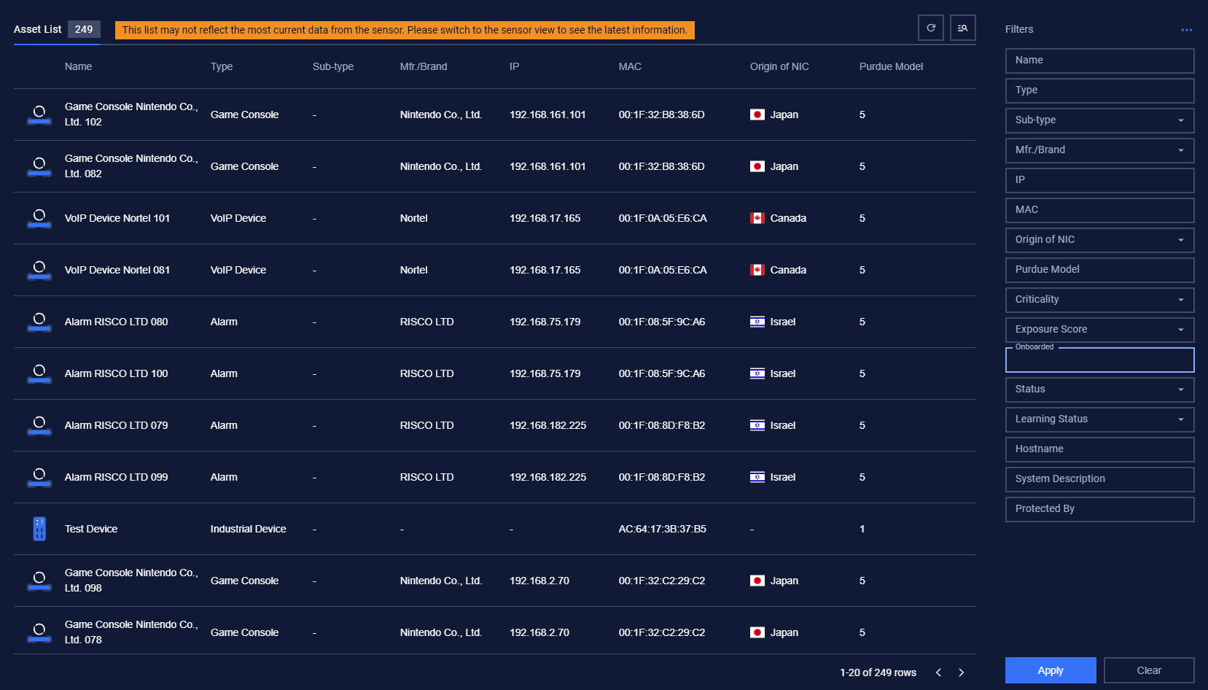Click the refresh asset list icon

click(931, 28)
